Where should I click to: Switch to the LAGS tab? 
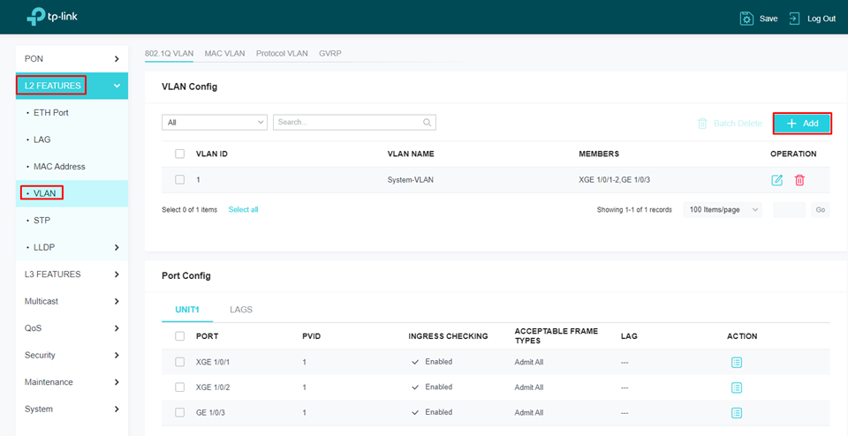point(240,310)
